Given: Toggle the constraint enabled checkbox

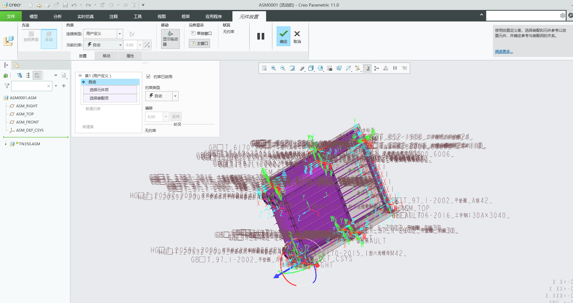Looking at the screenshot, I should coord(148,77).
